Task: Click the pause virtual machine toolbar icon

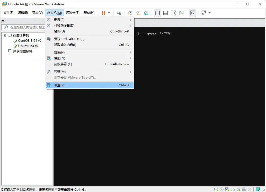Action: 103,13
